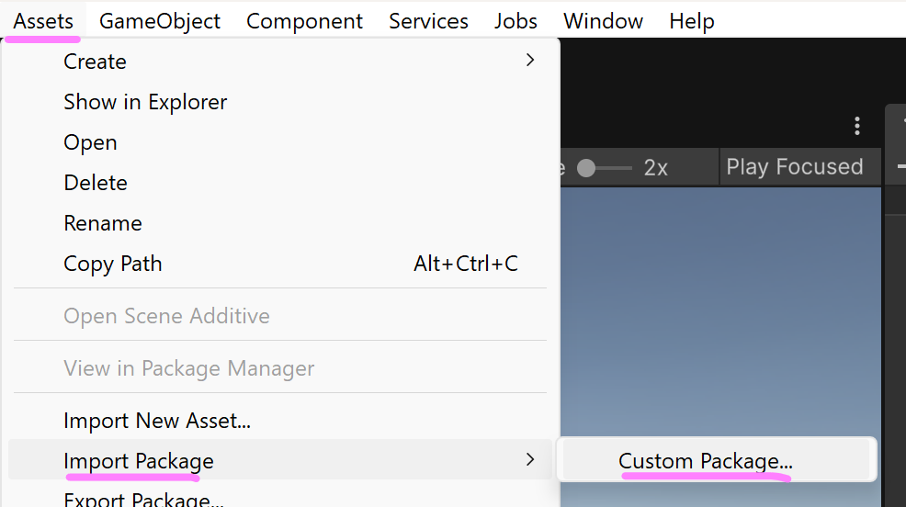The image size is (906, 507).
Task: Open the Play Focused dropdown
Action: pos(795,167)
